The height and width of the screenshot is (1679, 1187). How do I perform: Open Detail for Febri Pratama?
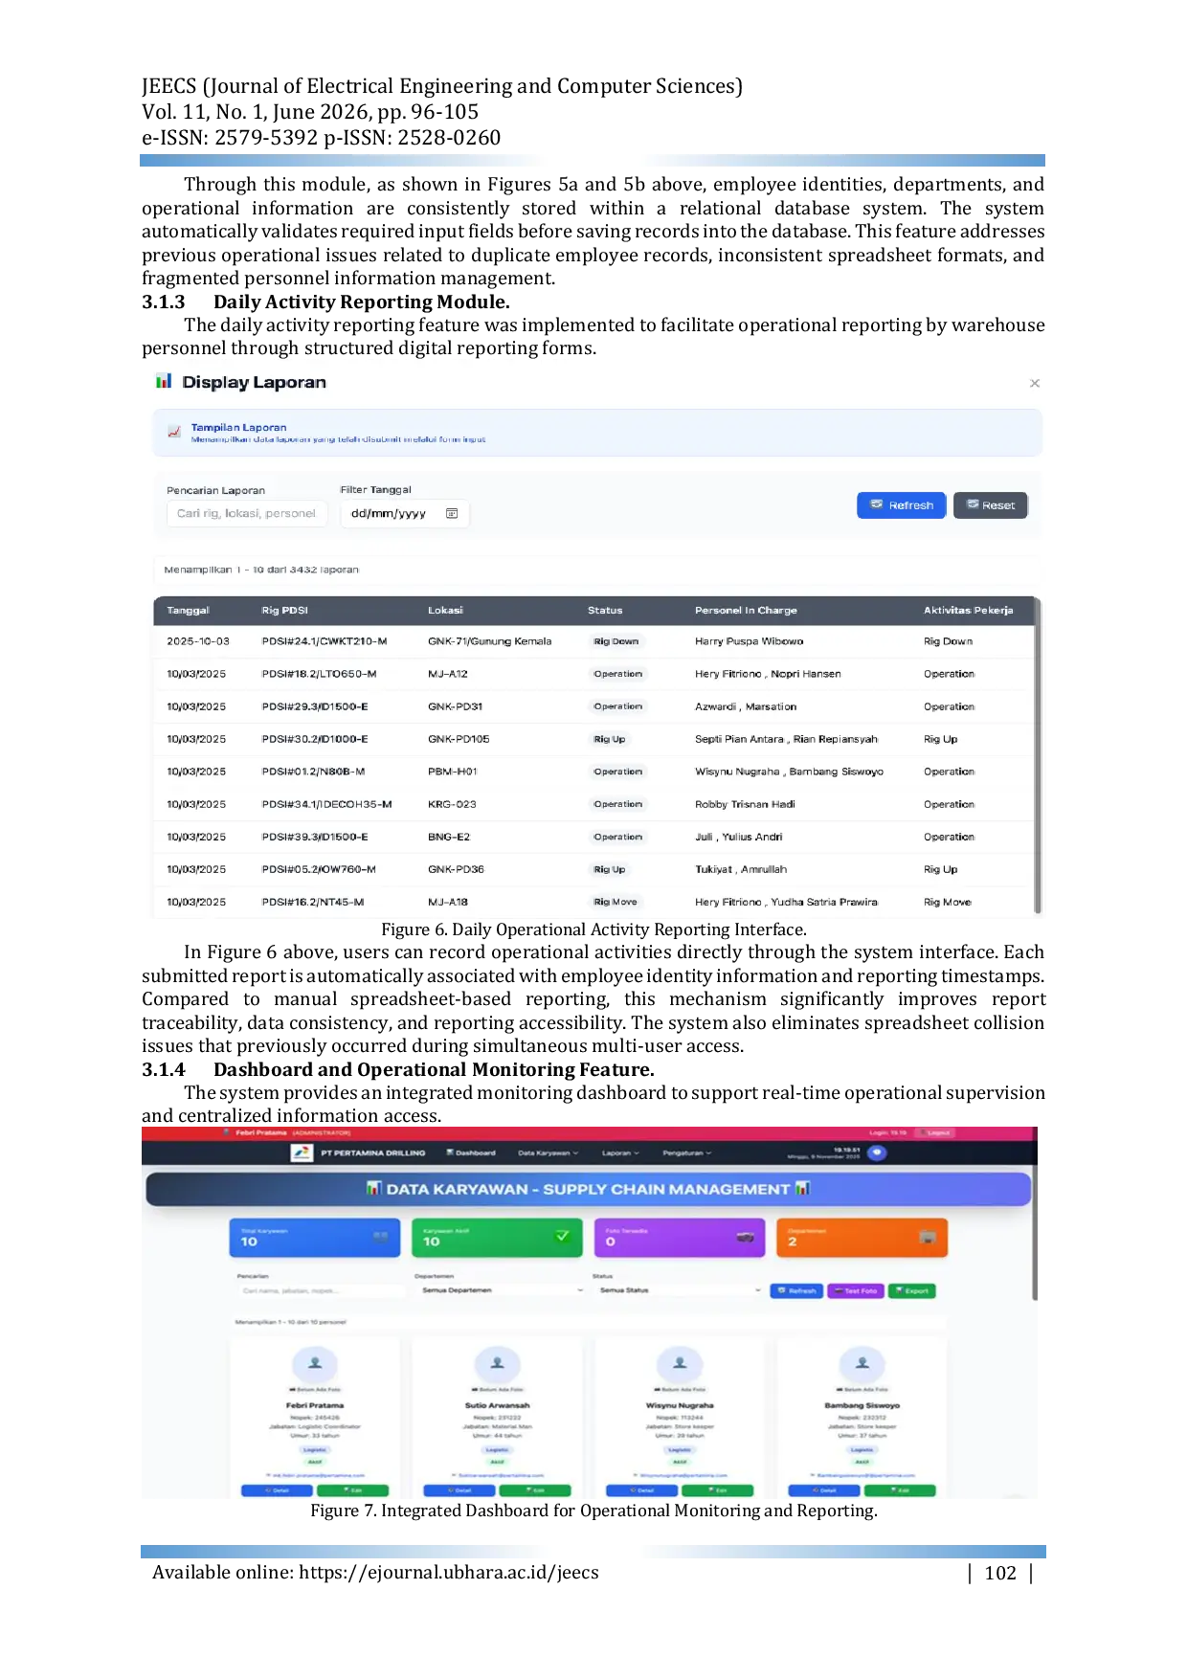click(277, 1490)
